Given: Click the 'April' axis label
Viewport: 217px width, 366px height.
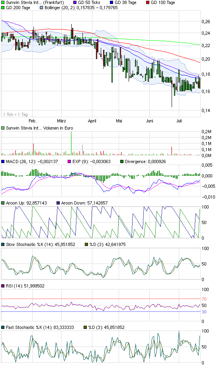Looking at the screenshot, I should [x=92, y=121].
